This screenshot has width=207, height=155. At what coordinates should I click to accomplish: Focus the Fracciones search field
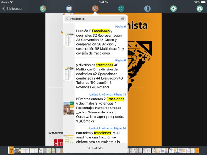[x=95, y=19]
